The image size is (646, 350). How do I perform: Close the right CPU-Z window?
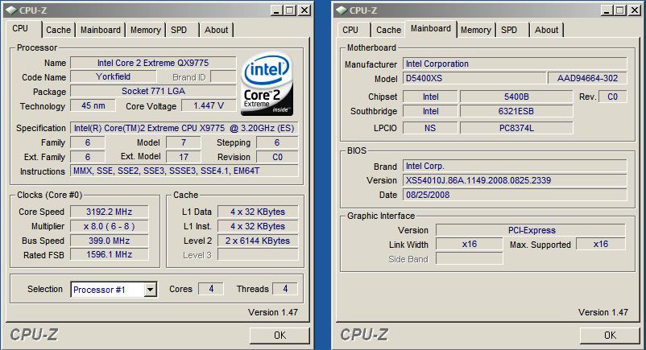pos(635,10)
